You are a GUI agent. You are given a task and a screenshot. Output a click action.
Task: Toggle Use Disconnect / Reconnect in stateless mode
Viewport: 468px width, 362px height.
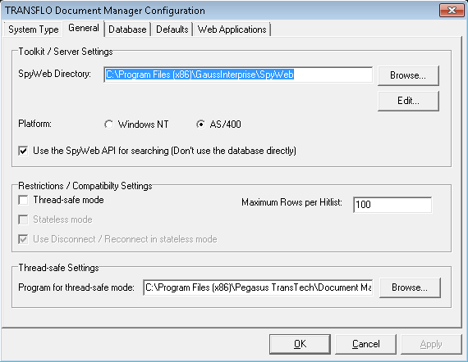pos(23,239)
